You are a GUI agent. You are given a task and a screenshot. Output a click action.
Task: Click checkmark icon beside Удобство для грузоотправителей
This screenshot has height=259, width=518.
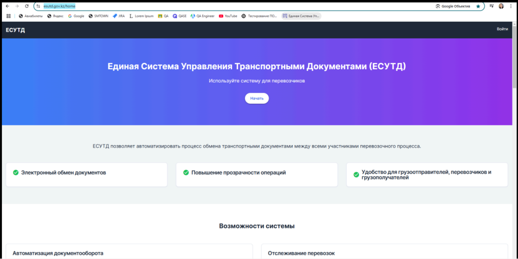[x=356, y=175]
